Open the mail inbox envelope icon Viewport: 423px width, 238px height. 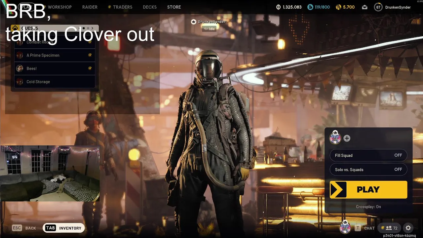pyautogui.click(x=365, y=7)
